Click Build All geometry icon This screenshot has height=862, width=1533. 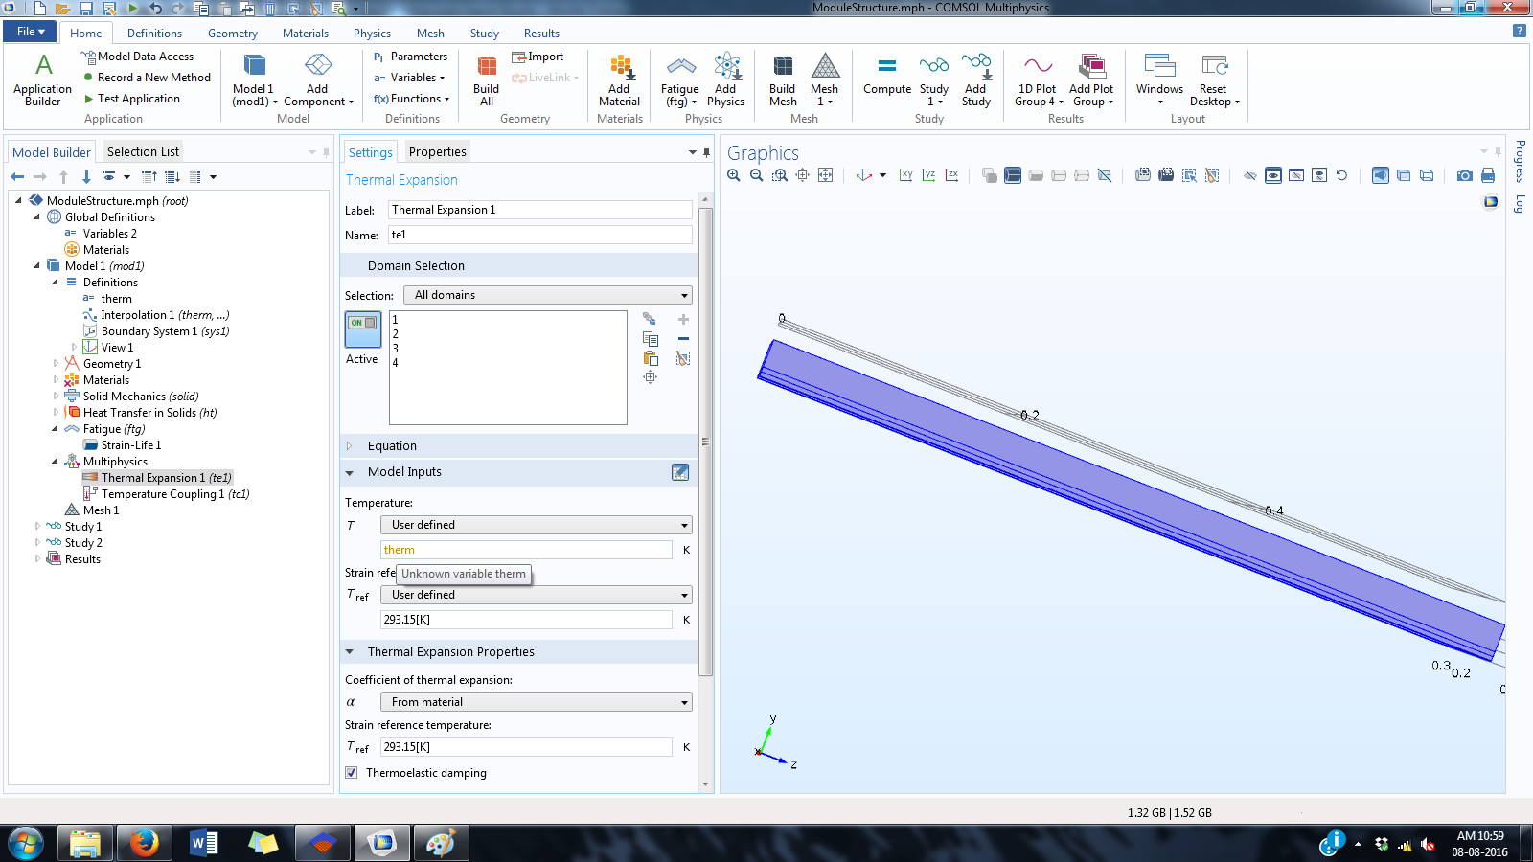point(486,79)
